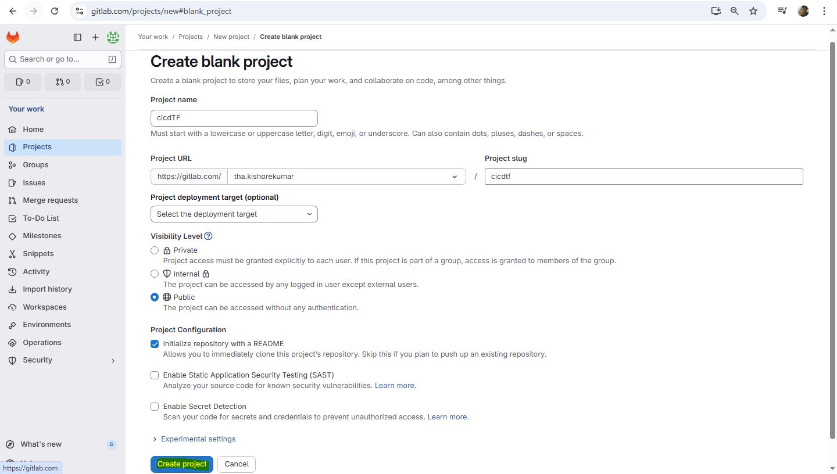Toggle the sidebar collapse icon
This screenshot has height=474, width=837.
[x=77, y=37]
